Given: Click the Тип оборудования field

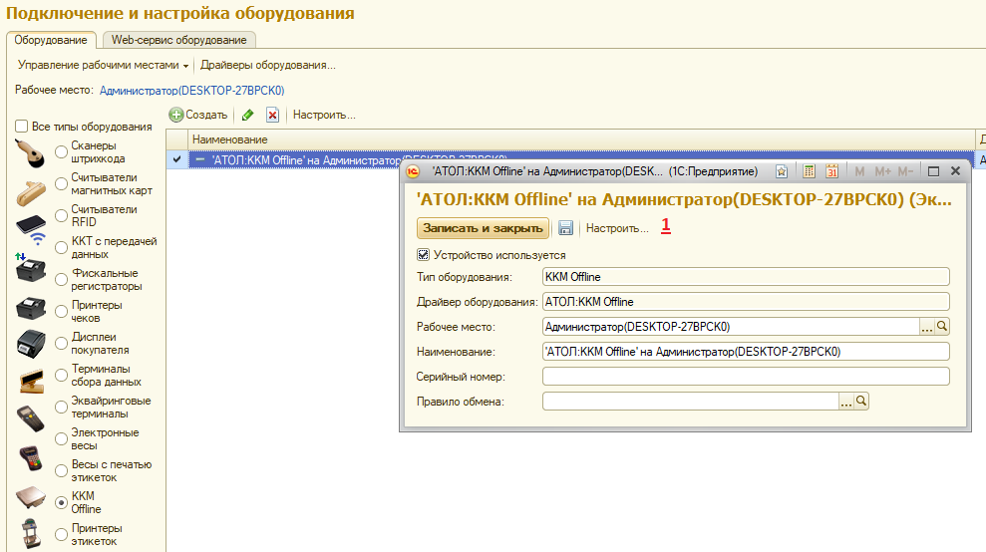Looking at the screenshot, I should (746, 277).
